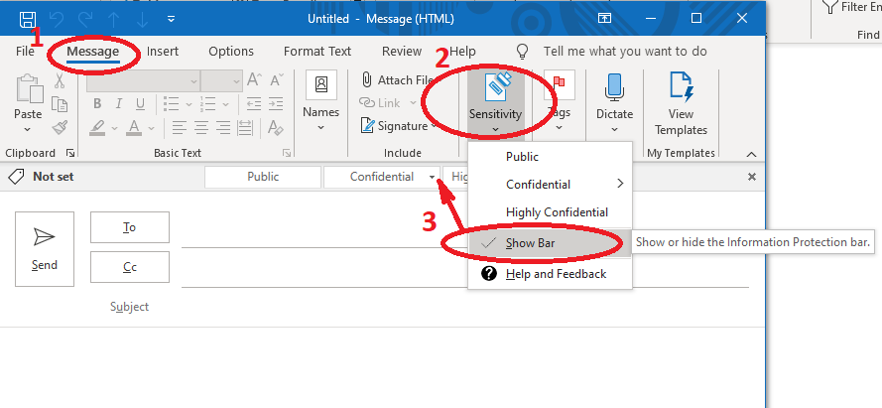Viewport: 882px width, 408px height.
Task: Click the Undo arrow in quick access toolbar
Action: tap(57, 19)
